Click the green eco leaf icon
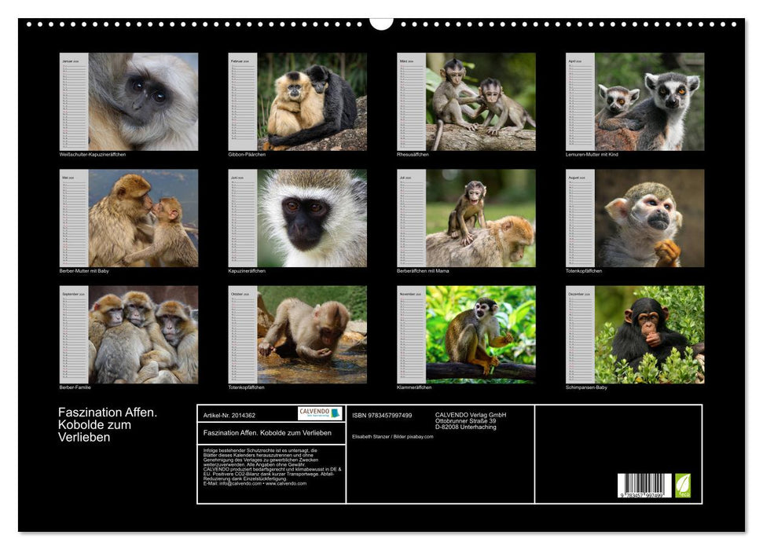Viewport: 763px width, 550px height. pyautogui.click(x=683, y=485)
